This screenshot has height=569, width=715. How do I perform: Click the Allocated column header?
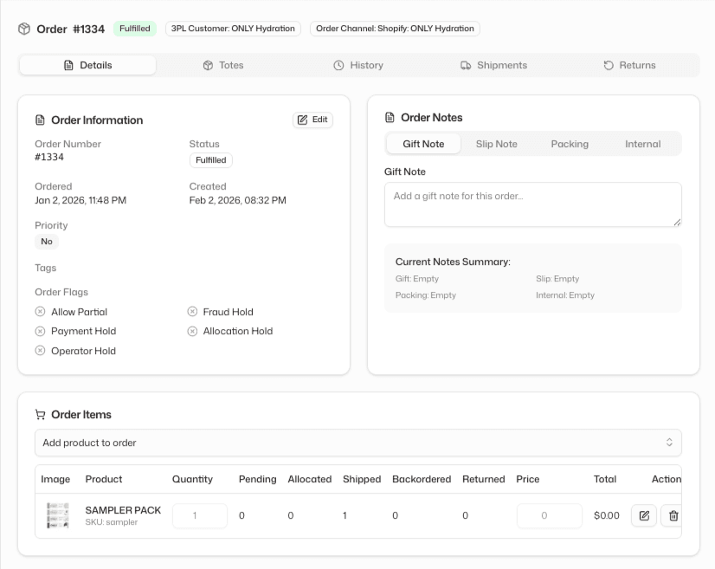point(310,479)
